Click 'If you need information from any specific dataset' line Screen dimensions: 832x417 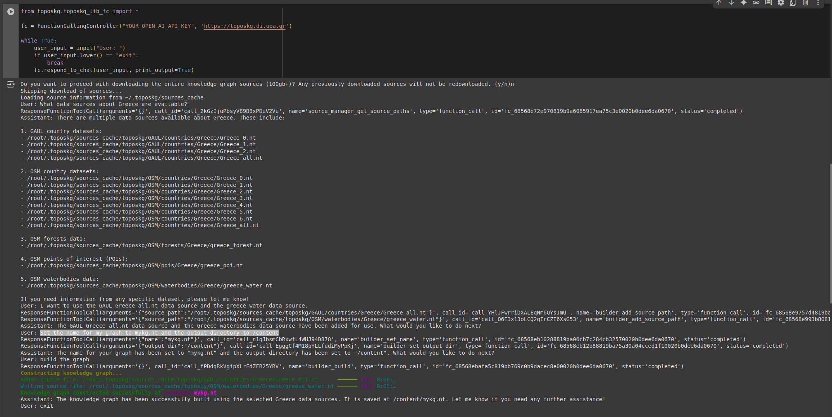(135, 299)
